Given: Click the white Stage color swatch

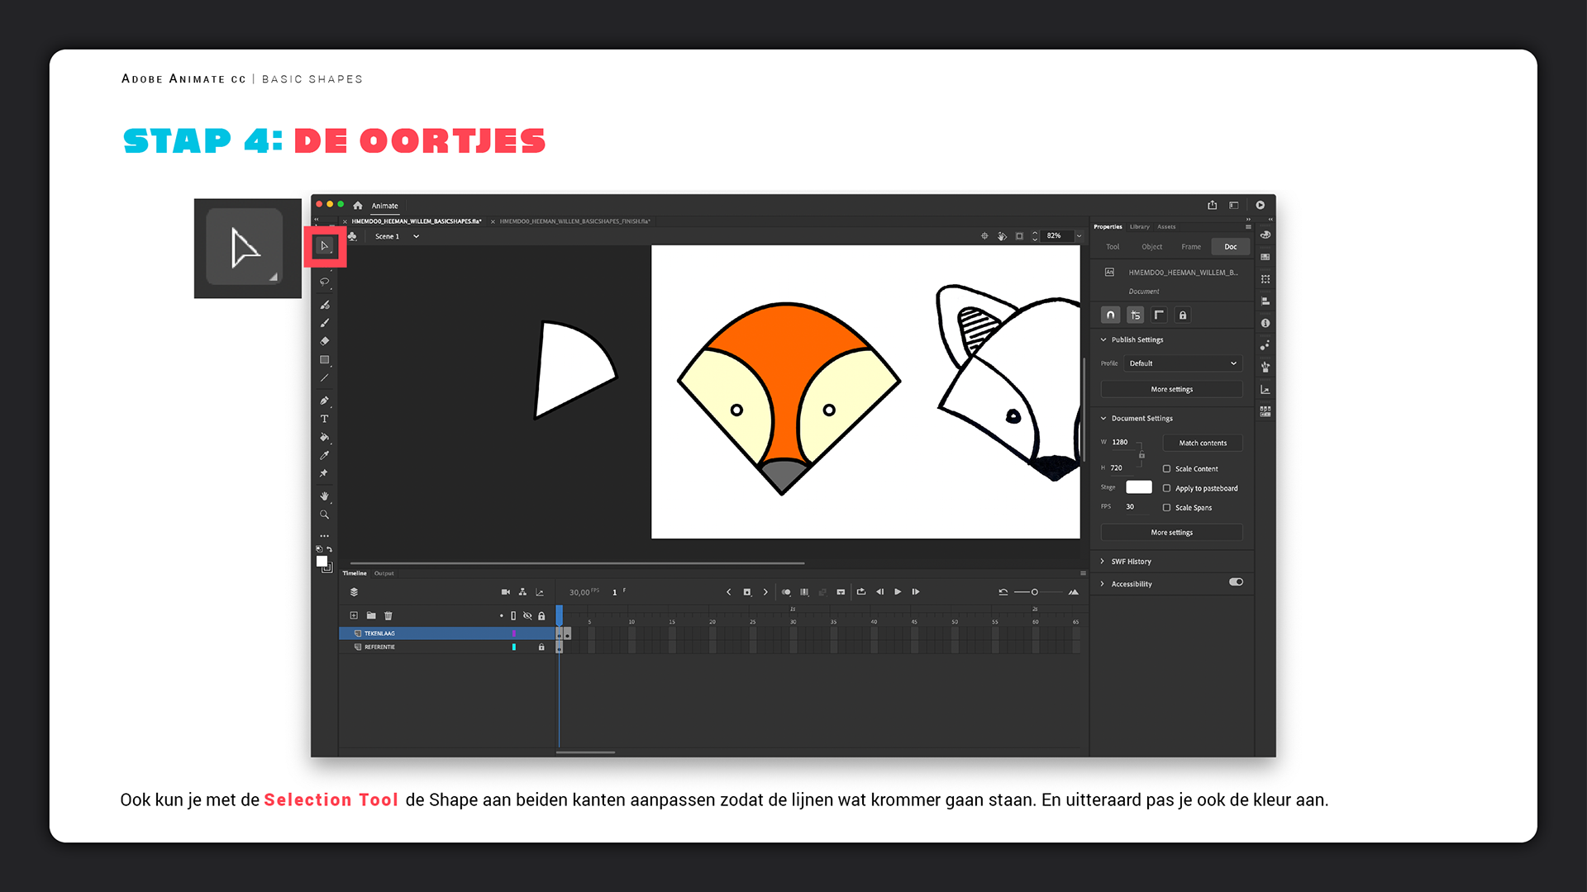Looking at the screenshot, I should tap(1138, 487).
